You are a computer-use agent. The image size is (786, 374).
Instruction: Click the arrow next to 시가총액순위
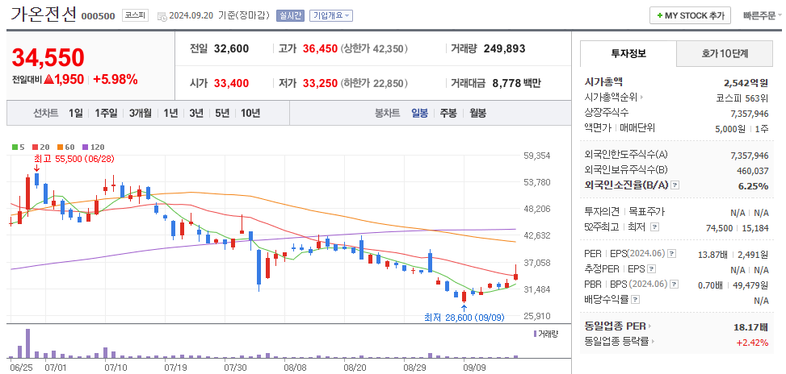641,98
